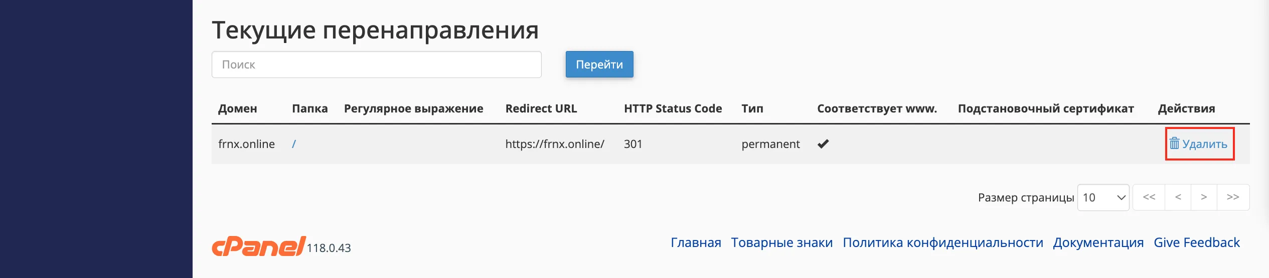Open the page size dropdown
The width and height of the screenshot is (1269, 278).
click(1103, 197)
